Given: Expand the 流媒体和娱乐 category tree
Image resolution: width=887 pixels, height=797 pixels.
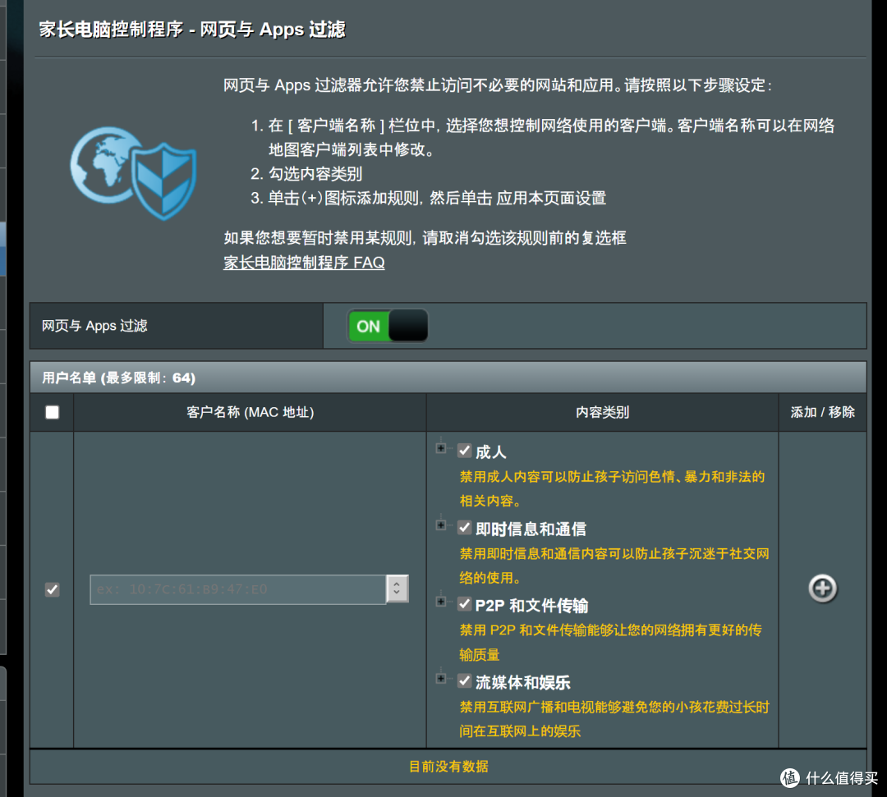Looking at the screenshot, I should coord(441,678).
